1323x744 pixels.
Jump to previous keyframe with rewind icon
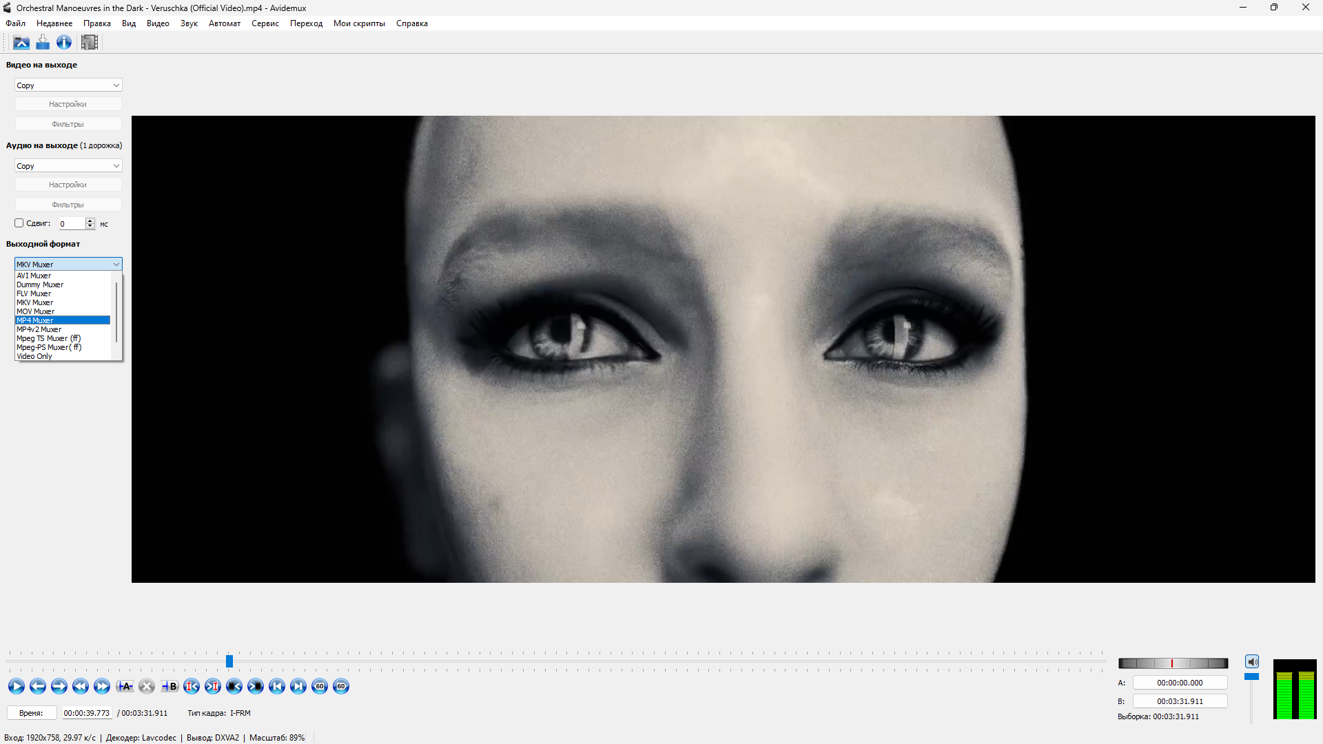[81, 686]
